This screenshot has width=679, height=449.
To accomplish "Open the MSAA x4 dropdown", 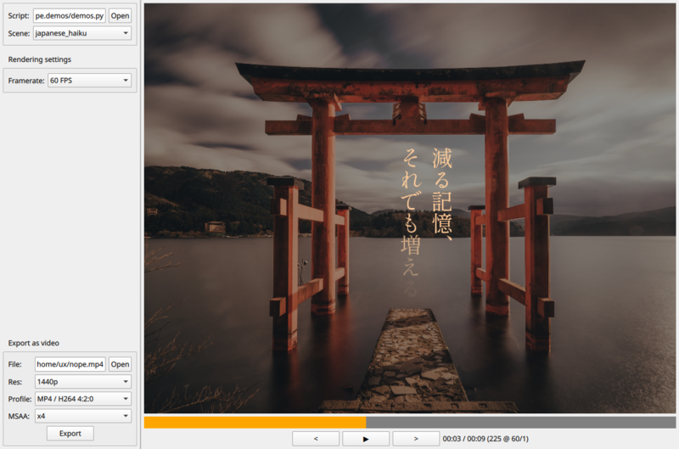I will (x=82, y=416).
